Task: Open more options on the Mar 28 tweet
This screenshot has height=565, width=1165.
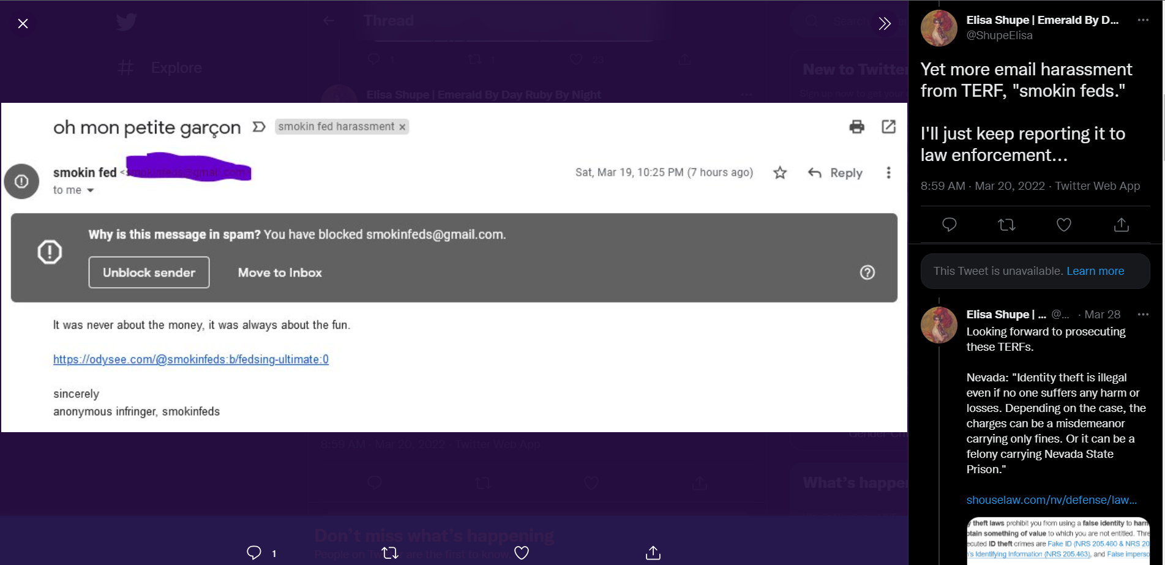Action: coord(1143,315)
